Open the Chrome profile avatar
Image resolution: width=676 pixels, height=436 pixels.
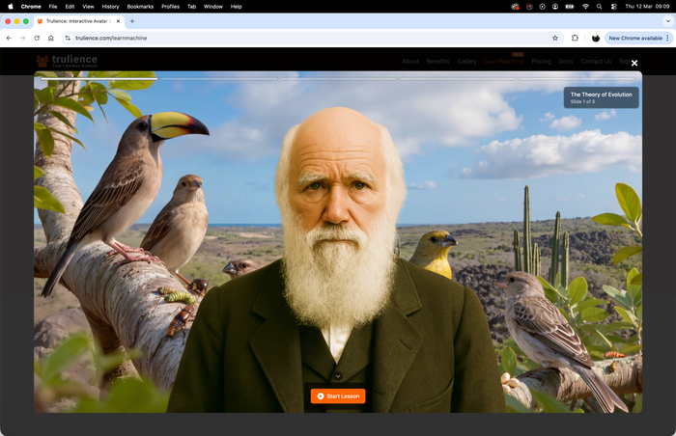596,38
